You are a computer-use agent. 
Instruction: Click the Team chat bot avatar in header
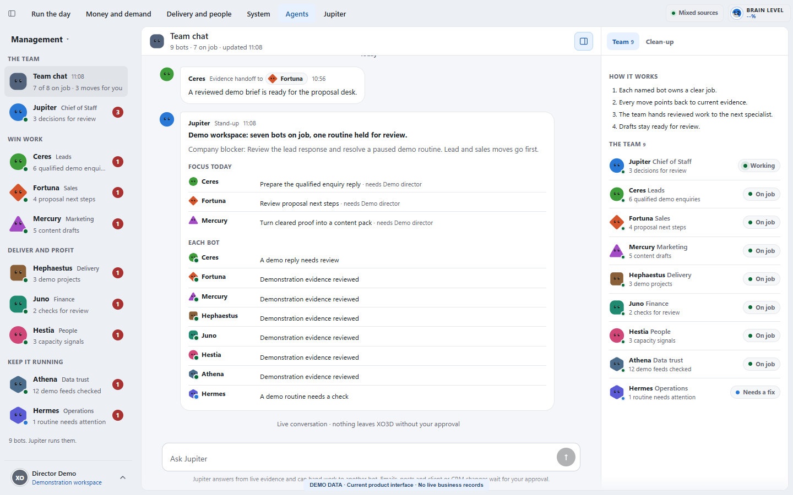coord(157,41)
